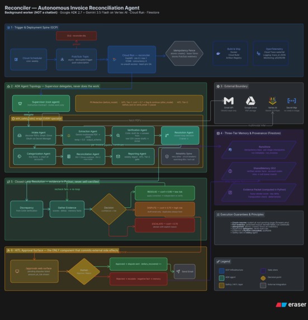Click the 'delegate' edge label
Image resolution: width=308 pixels, height=320 pixels.
tap(29, 114)
